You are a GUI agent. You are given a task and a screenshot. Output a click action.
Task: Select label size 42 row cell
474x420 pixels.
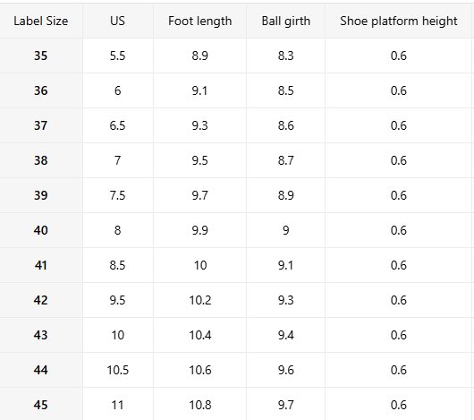pos(41,300)
